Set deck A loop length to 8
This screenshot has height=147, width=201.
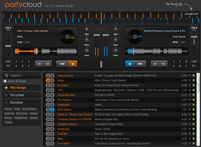(x=29, y=61)
